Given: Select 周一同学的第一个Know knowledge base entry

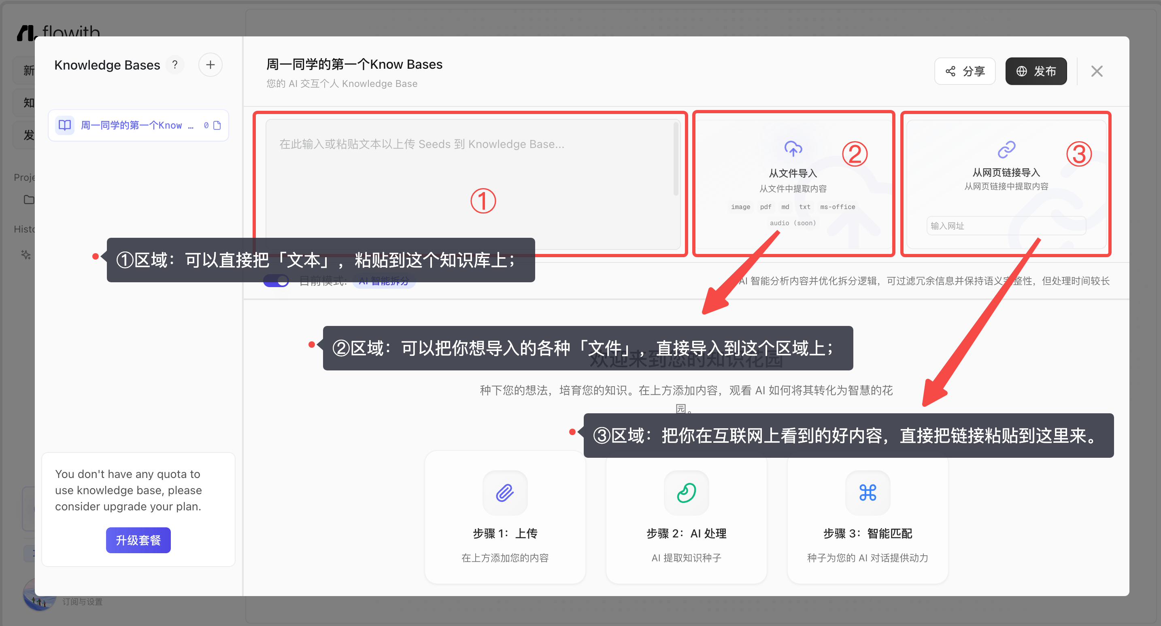Looking at the screenshot, I should 132,125.
